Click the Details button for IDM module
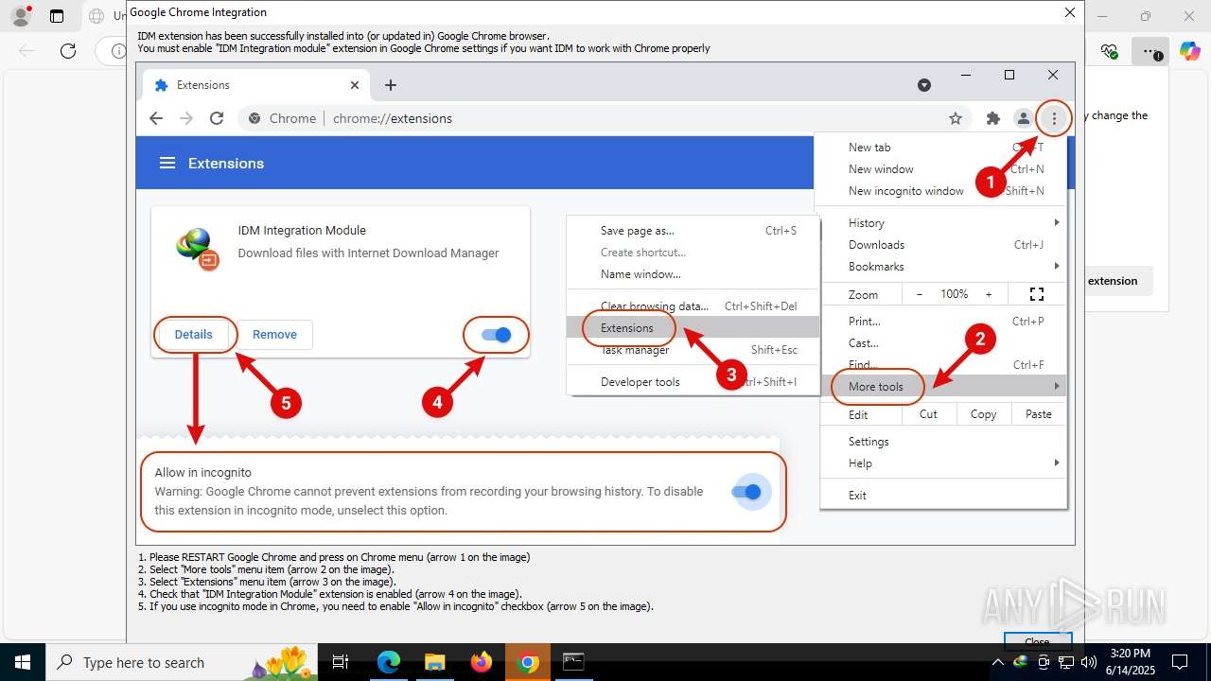The width and height of the screenshot is (1211, 681). (x=194, y=335)
